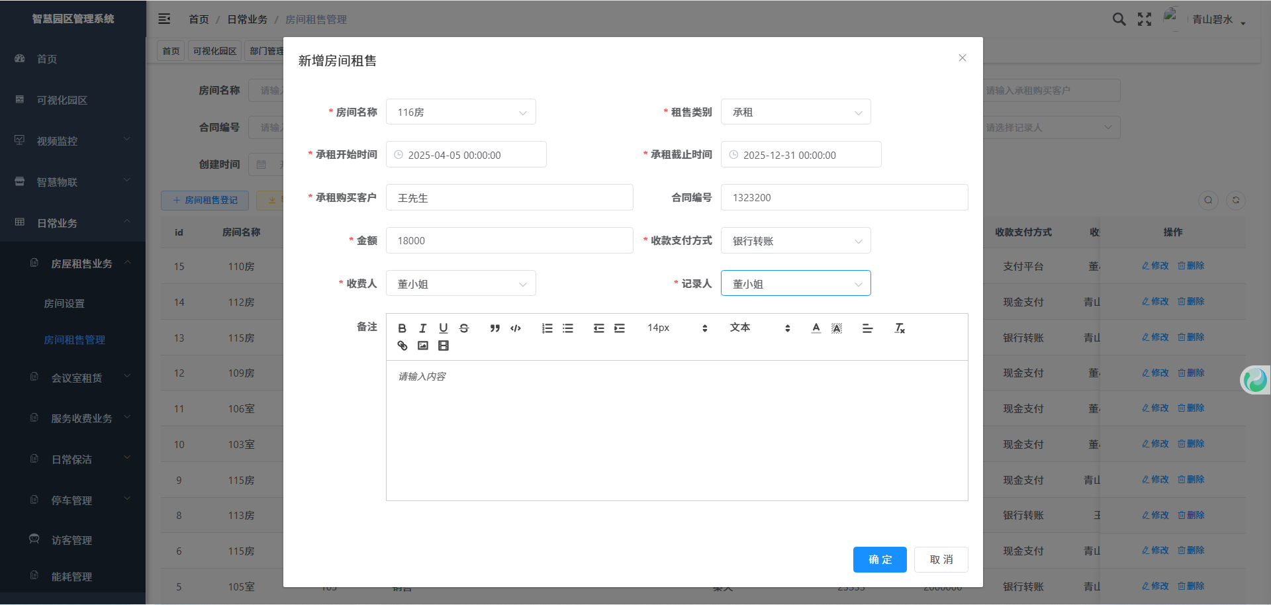The height and width of the screenshot is (605, 1271).
Task: Open the 收款支付方式 dropdown
Action: point(795,241)
